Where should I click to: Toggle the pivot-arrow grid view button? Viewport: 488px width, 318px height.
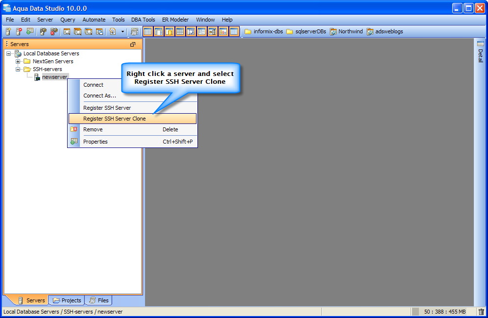click(191, 31)
